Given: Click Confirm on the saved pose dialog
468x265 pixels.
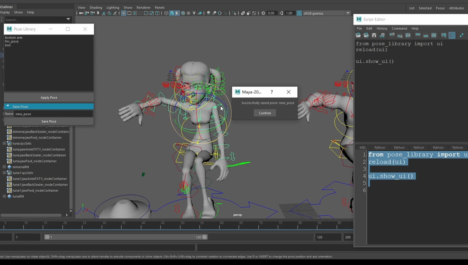Looking at the screenshot, I should (x=265, y=113).
